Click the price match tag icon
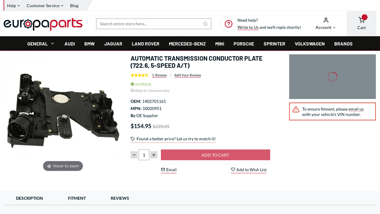The height and width of the screenshot is (214, 380). 133,139
